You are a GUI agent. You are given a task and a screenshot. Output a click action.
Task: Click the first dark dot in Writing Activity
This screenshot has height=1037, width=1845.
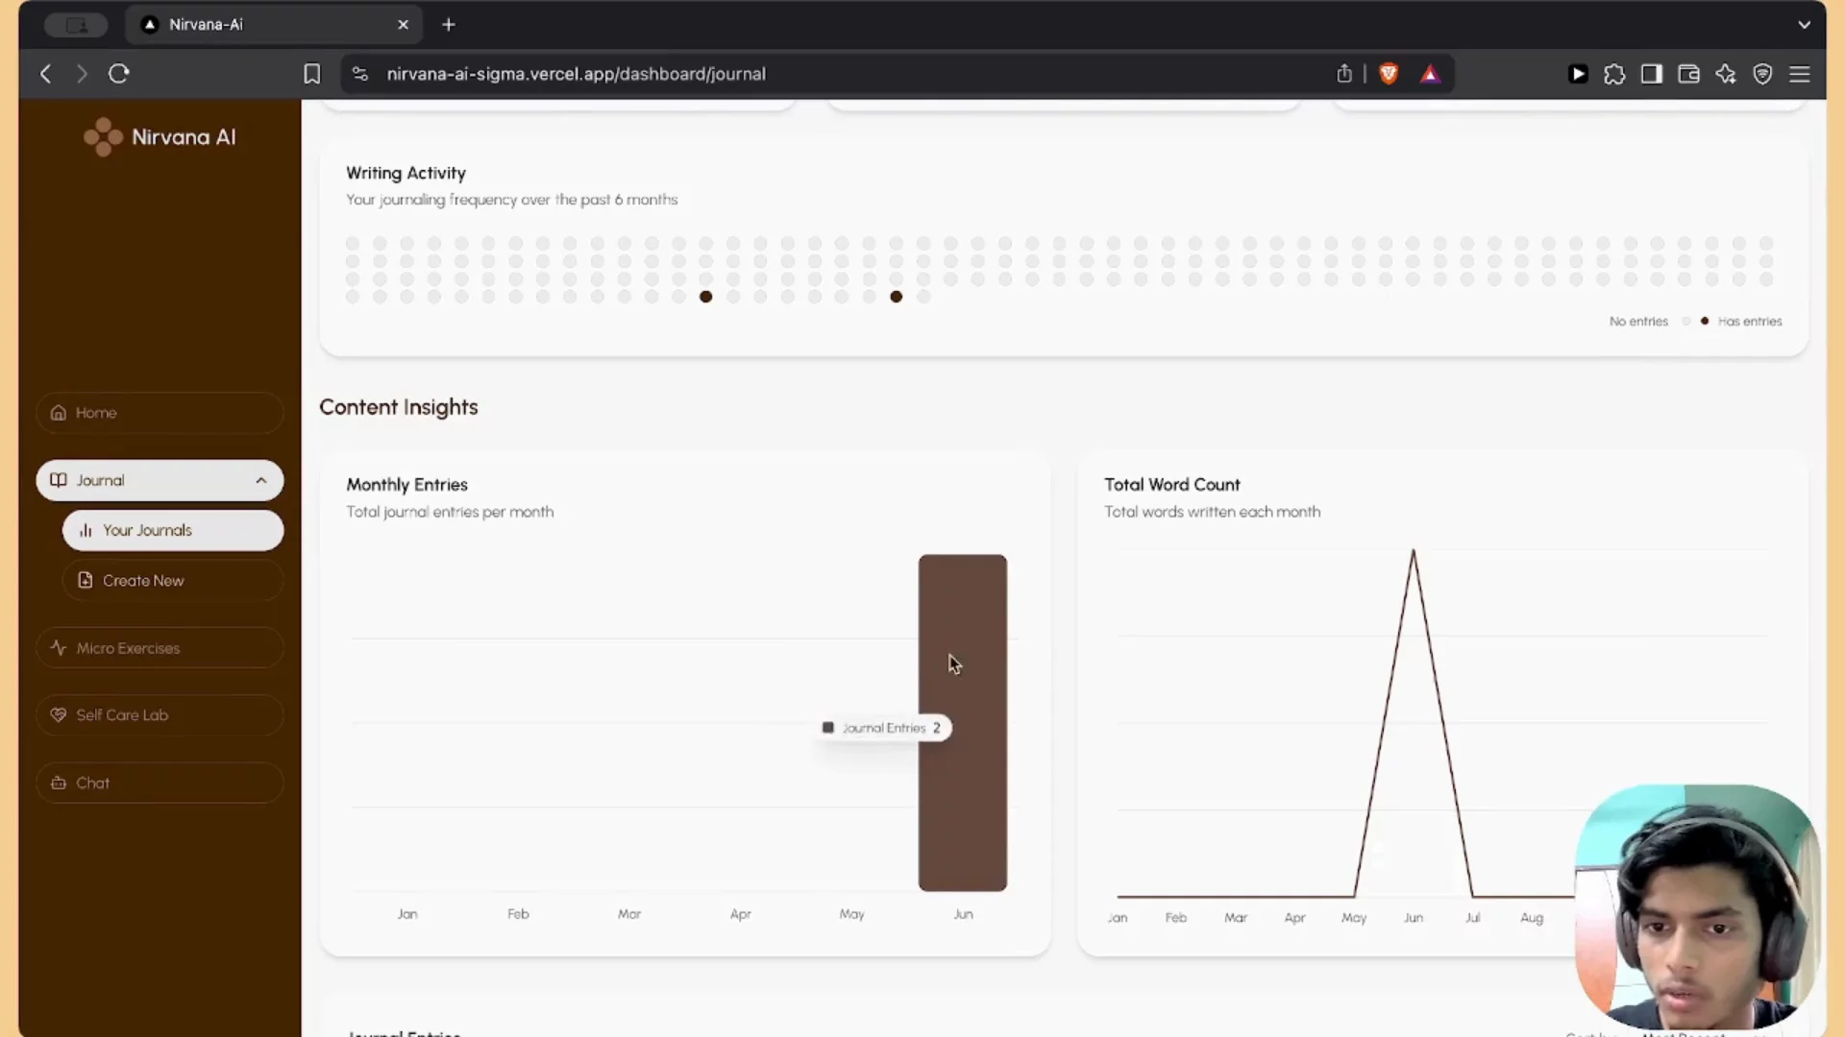pyautogui.click(x=706, y=297)
